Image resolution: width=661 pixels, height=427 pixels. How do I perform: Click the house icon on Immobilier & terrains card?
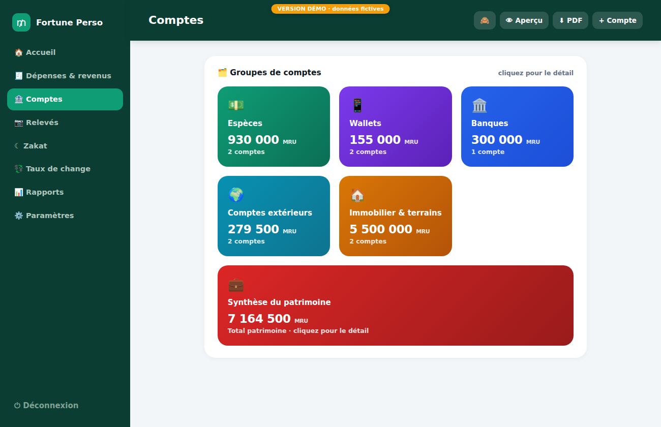point(357,195)
